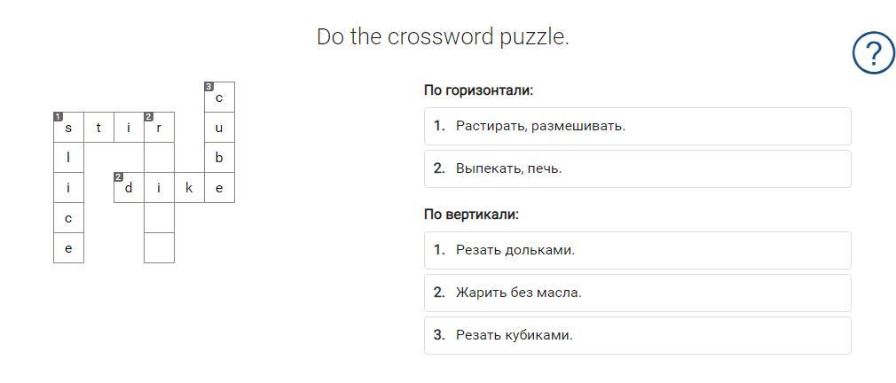
Task: Select the bottom empty cell of column 2
Action: (159, 248)
